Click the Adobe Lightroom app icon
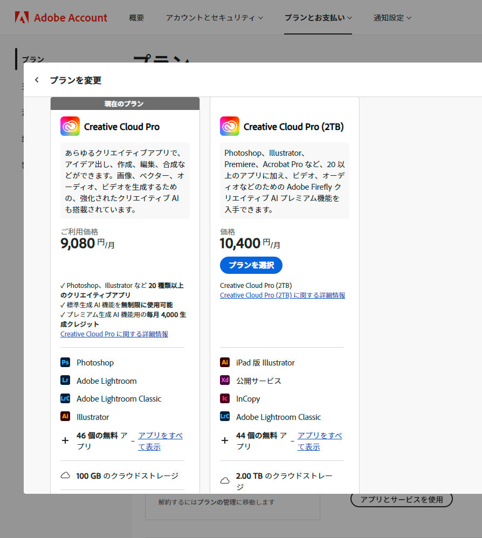This screenshot has width=482, height=538. (65, 380)
